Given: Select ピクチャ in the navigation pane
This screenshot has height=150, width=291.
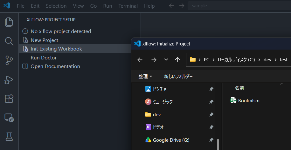Looking at the screenshot, I should (x=160, y=89).
